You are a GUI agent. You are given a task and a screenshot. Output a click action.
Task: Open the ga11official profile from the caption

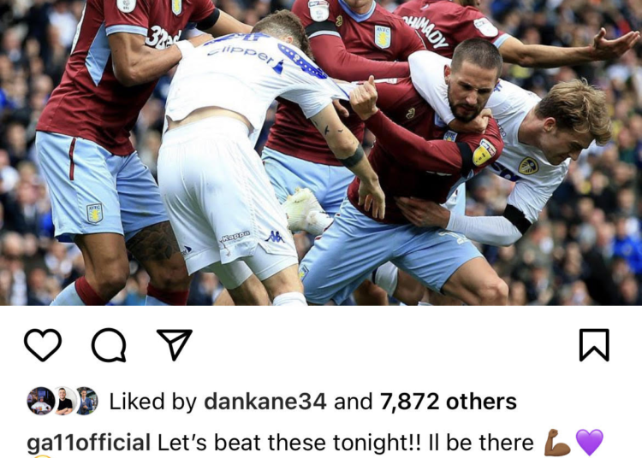point(88,443)
